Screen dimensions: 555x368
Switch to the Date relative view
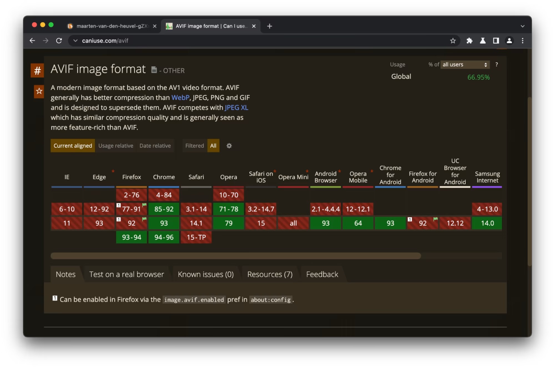click(x=155, y=146)
